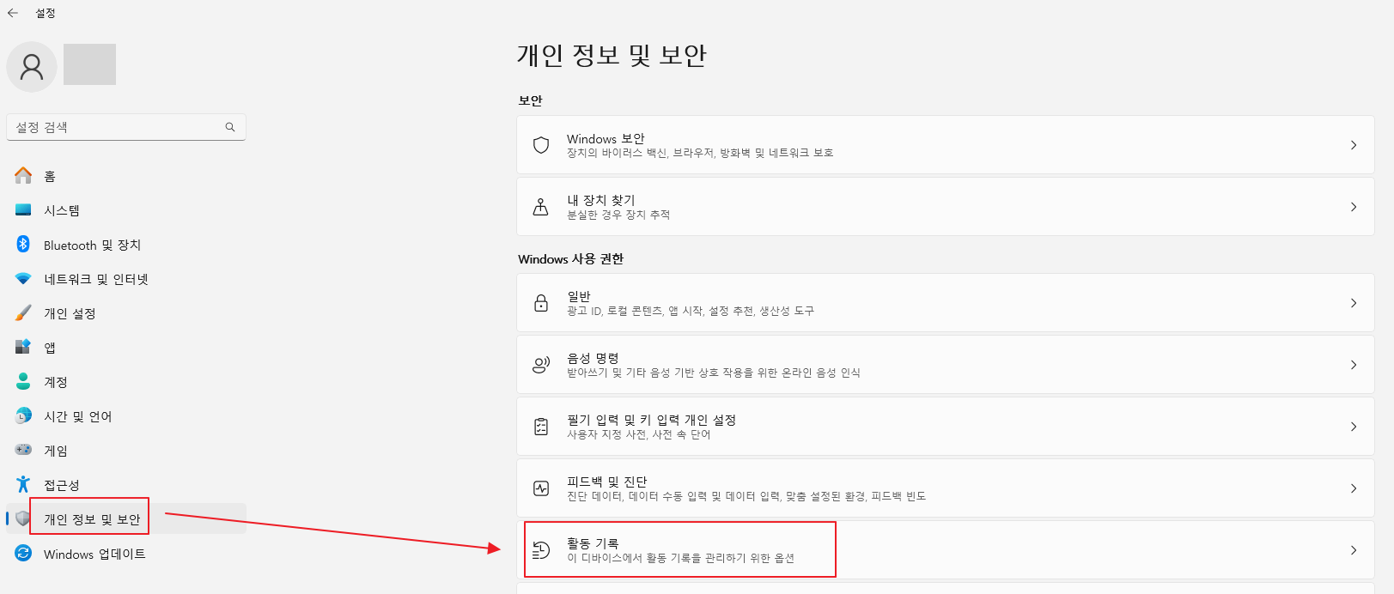Click the 피드백 및 진단 pulse icon

pos(541,488)
